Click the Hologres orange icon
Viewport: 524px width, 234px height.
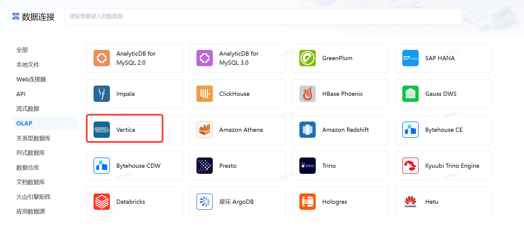307,202
